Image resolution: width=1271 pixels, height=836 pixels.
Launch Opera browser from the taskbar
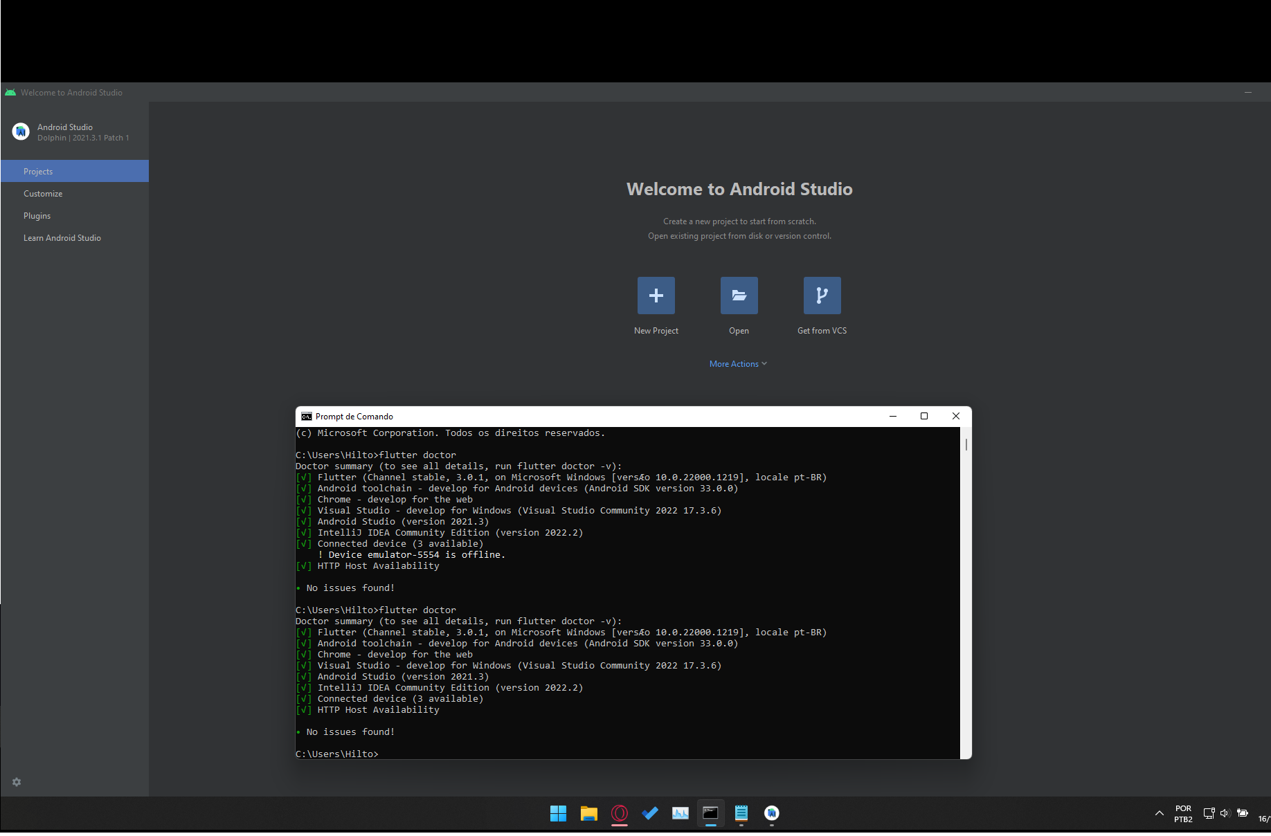[x=620, y=813]
